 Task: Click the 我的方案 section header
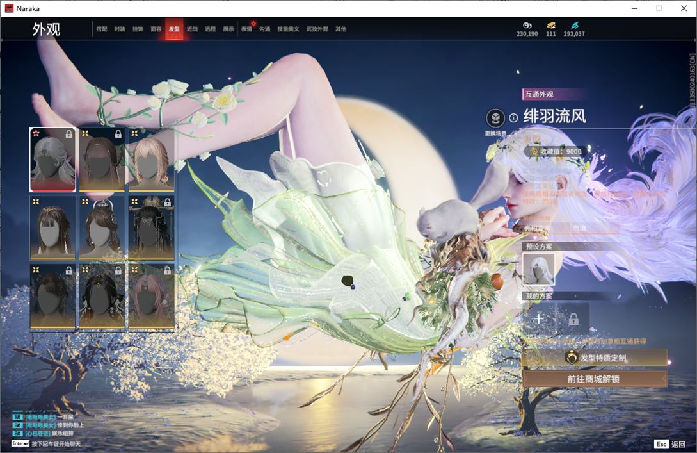click(x=539, y=297)
